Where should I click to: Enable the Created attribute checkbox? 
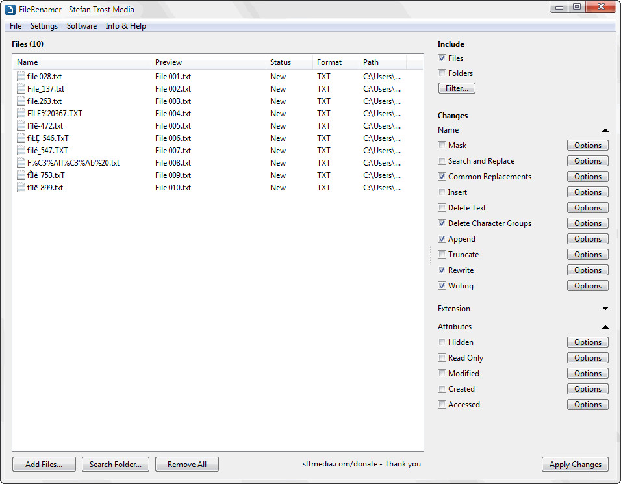(442, 389)
